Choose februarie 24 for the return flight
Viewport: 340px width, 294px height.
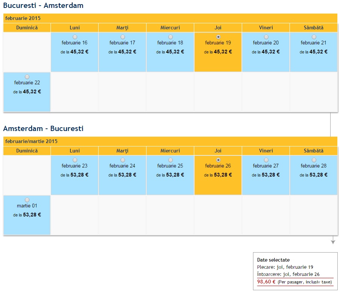pos(123,160)
